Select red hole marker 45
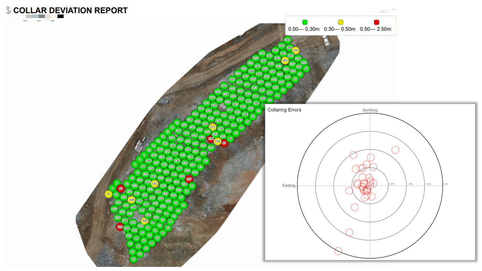The width and height of the screenshot is (482, 271). [224, 143]
